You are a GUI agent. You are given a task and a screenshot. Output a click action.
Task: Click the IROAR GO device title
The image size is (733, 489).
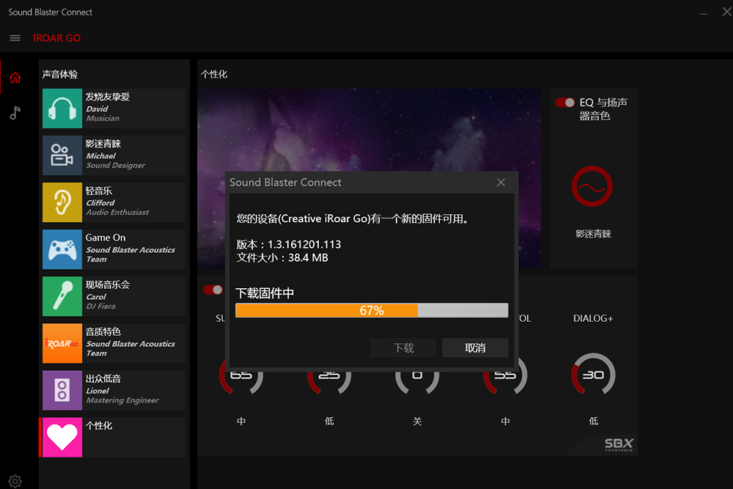(56, 38)
